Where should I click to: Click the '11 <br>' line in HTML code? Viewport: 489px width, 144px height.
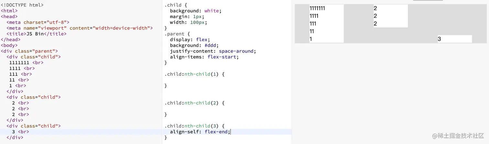click(x=19, y=80)
